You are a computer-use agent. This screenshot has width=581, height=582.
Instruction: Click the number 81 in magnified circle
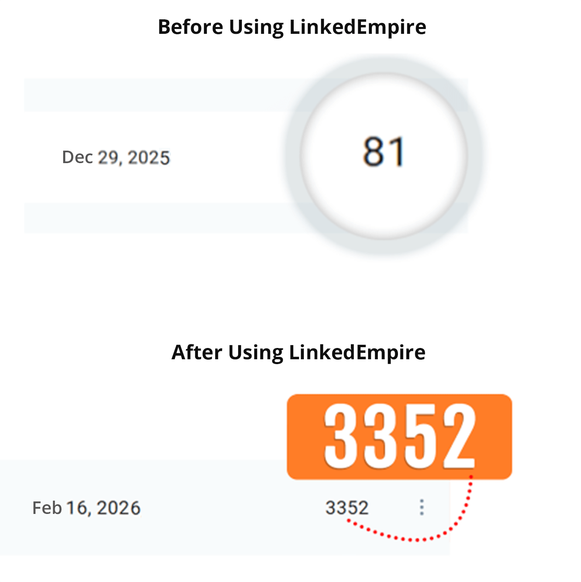(x=383, y=152)
